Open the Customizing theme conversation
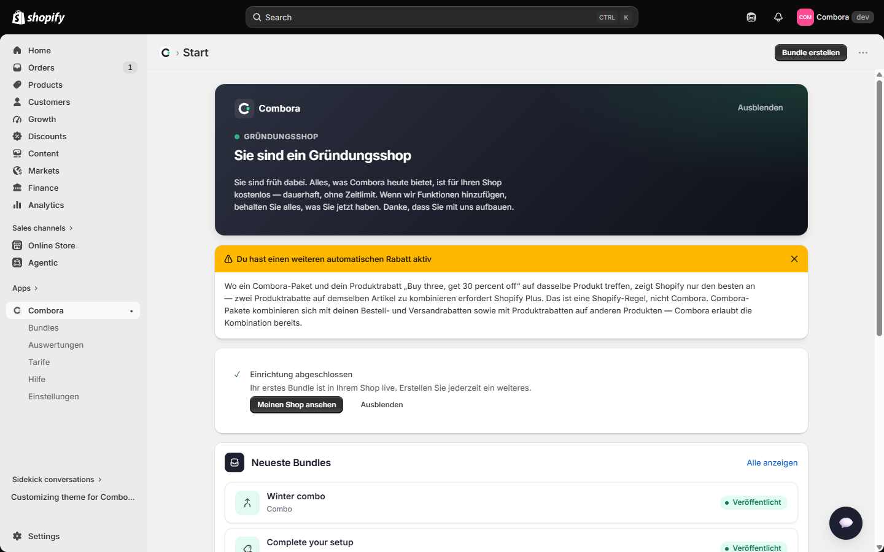 pos(73,497)
